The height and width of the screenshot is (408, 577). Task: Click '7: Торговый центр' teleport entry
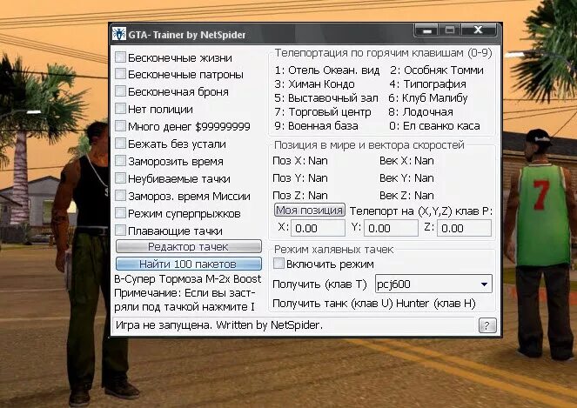(x=323, y=112)
